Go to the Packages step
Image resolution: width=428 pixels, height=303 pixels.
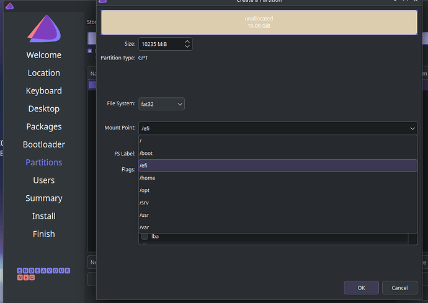pos(44,127)
